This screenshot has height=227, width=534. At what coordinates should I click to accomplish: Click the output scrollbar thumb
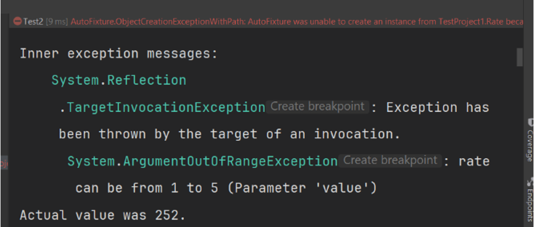519,57
